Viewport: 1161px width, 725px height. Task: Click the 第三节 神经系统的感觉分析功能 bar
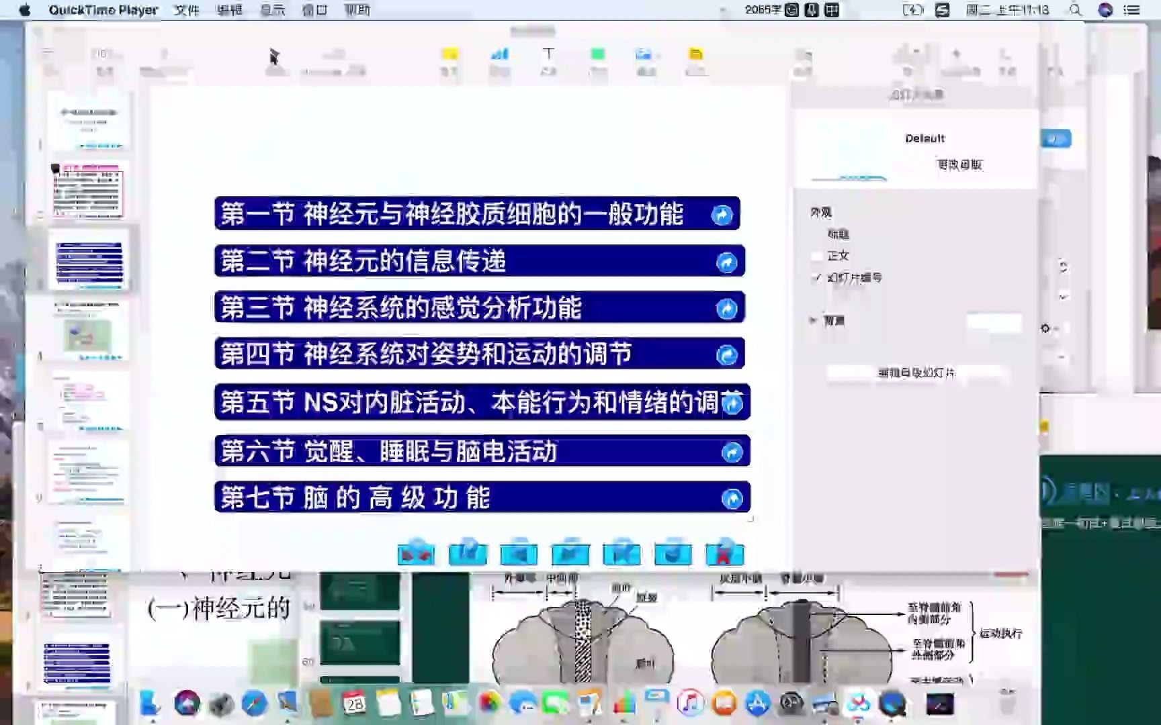[480, 307]
